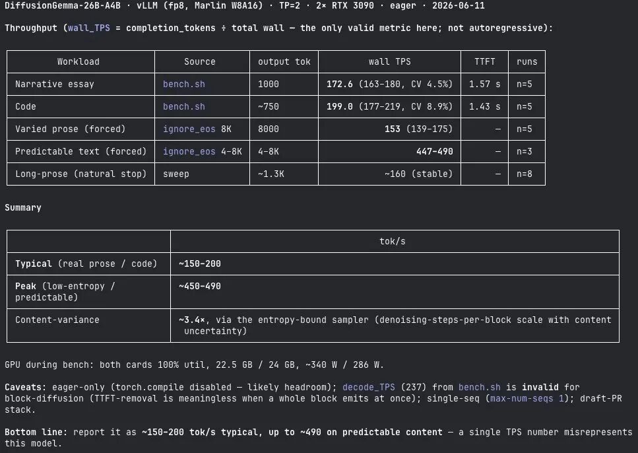Select the TTFT column header

(485, 61)
